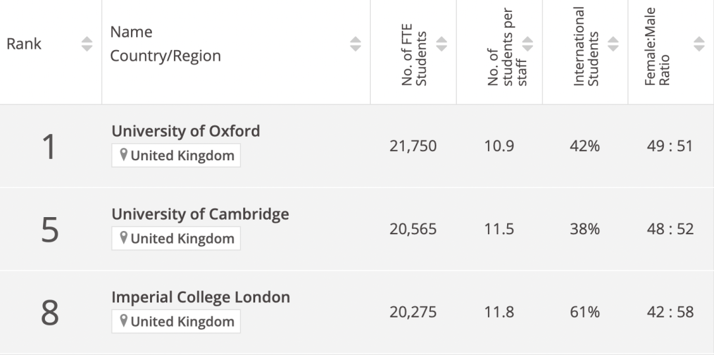Sort table by Rank column arrows
The width and height of the screenshot is (714, 355).
coord(87,44)
